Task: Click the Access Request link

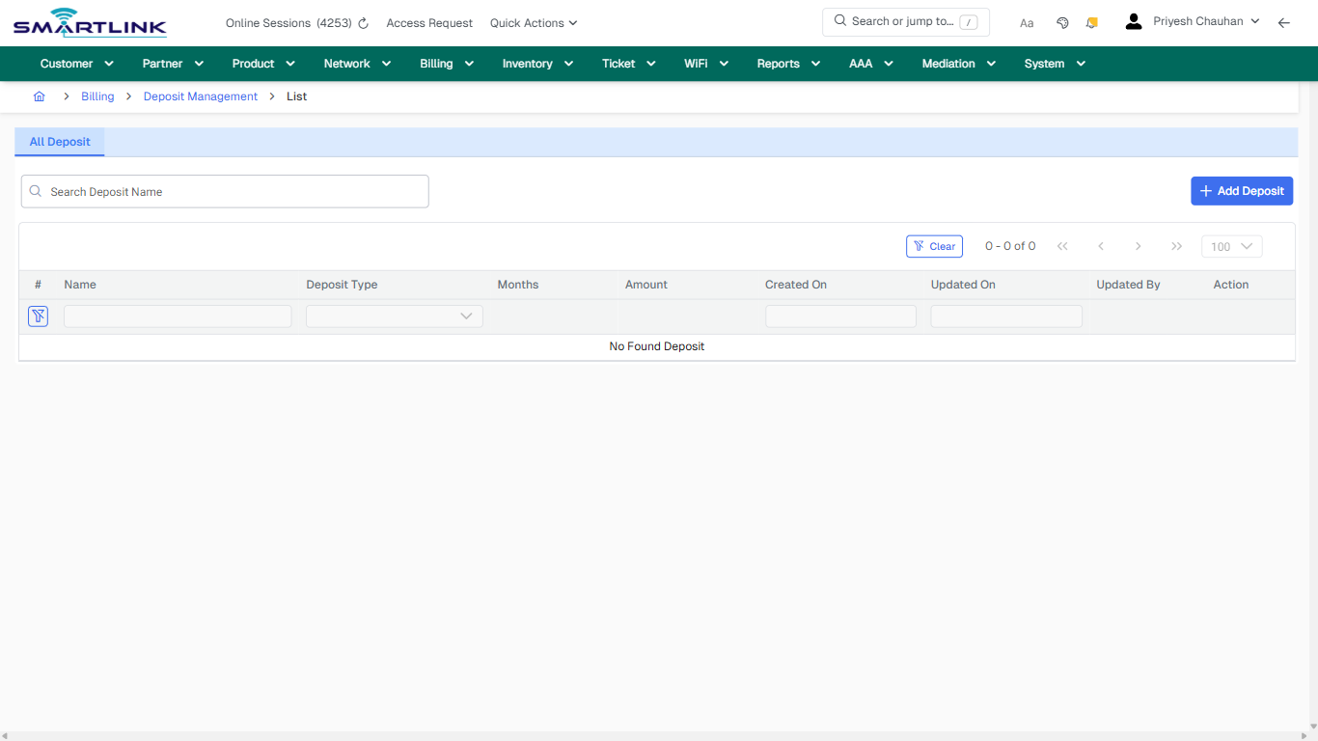Action: tap(428, 22)
